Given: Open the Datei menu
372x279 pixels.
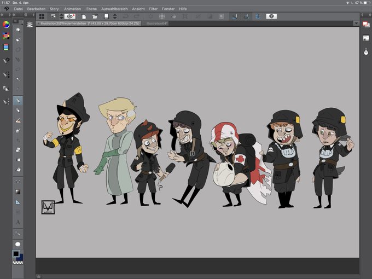Looking at the screenshot, I should pos(18,9).
